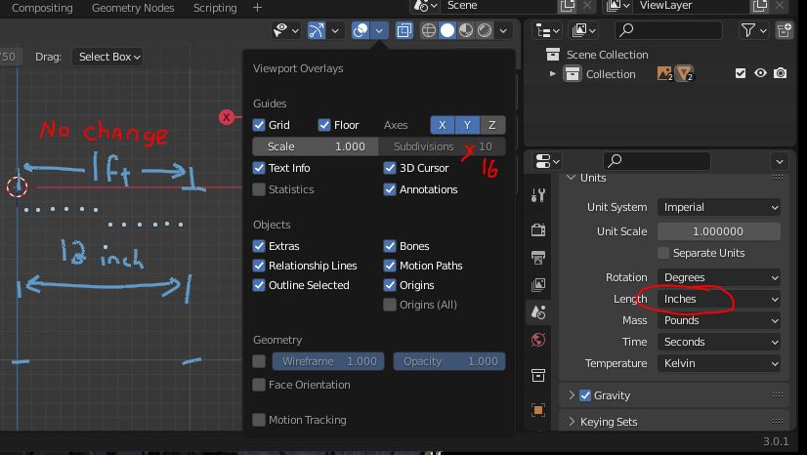The image size is (807, 455).
Task: Select solid viewport shading mode
Action: point(447,31)
